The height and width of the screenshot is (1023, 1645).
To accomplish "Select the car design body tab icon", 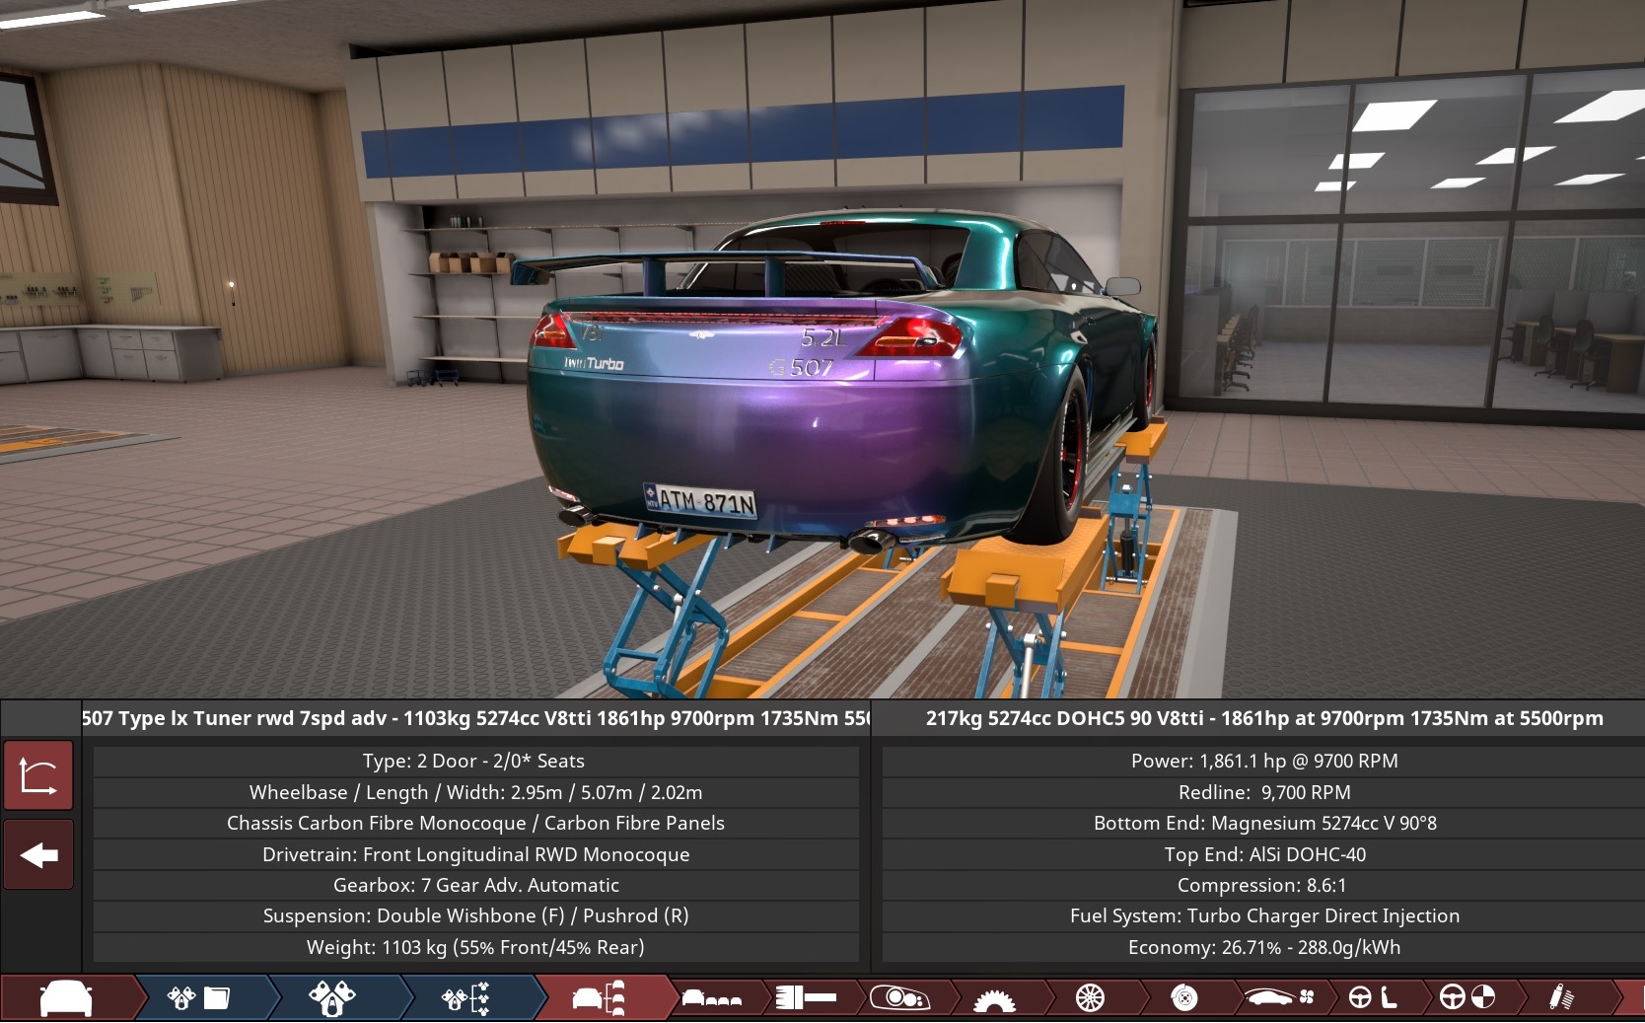I will (64, 997).
